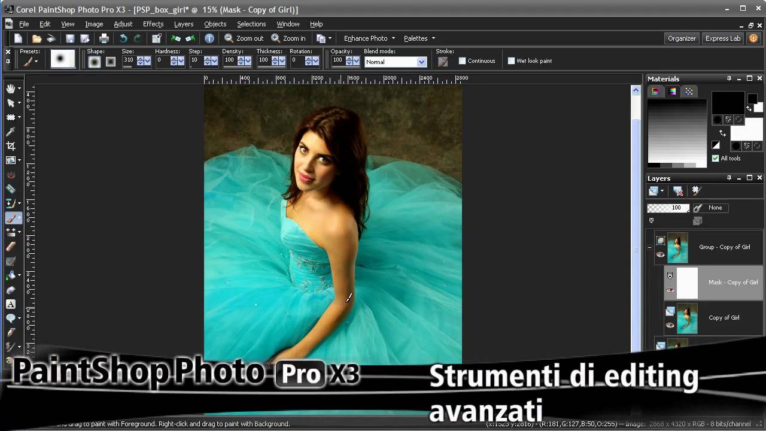Click the black foreground material swatch
The height and width of the screenshot is (431, 766).
point(727,102)
